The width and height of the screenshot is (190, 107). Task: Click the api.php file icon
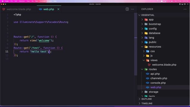coord(148,74)
